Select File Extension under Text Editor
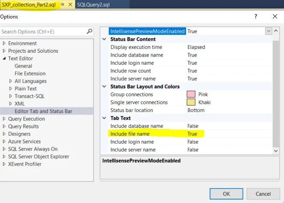This screenshot has height=203, width=284. pos(30,73)
